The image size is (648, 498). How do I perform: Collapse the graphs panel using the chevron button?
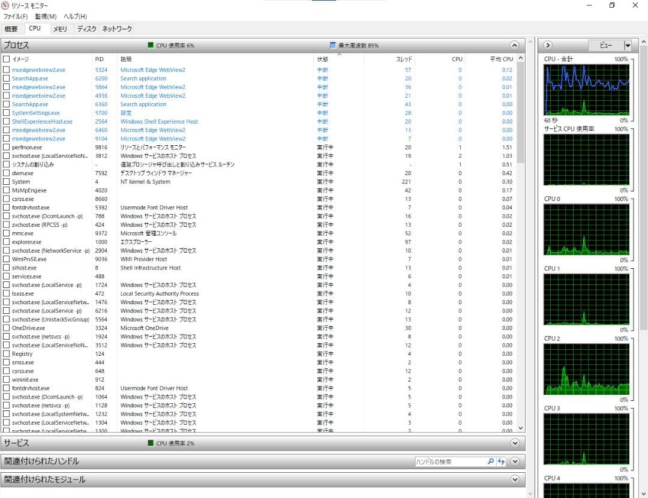click(548, 45)
